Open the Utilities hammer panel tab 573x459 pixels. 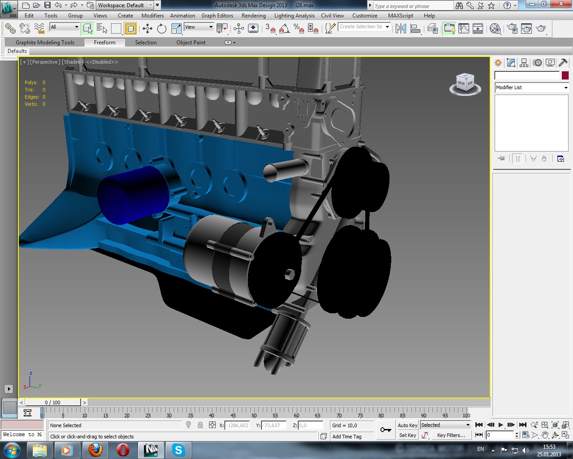tap(563, 63)
